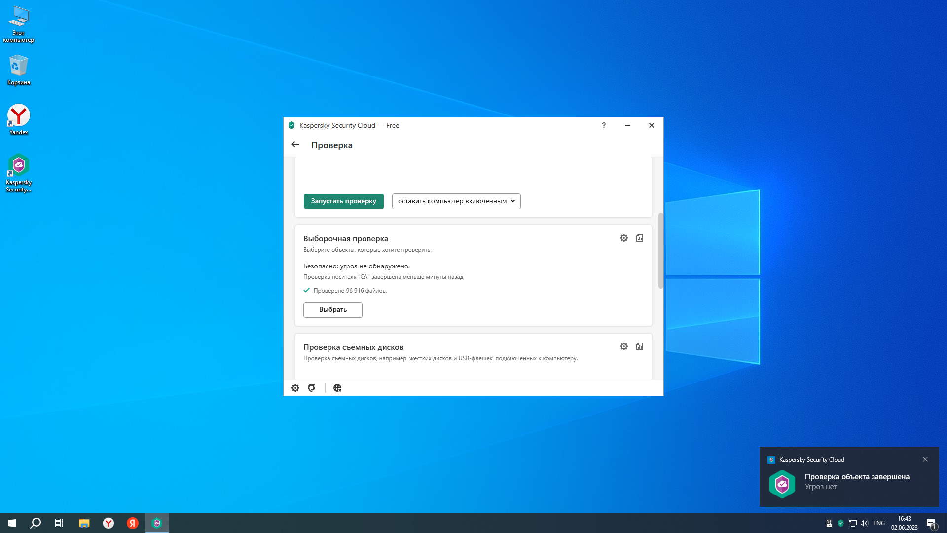Expand 'оставить компьютер включенным' dropdown
This screenshot has width=947, height=533.
456,201
